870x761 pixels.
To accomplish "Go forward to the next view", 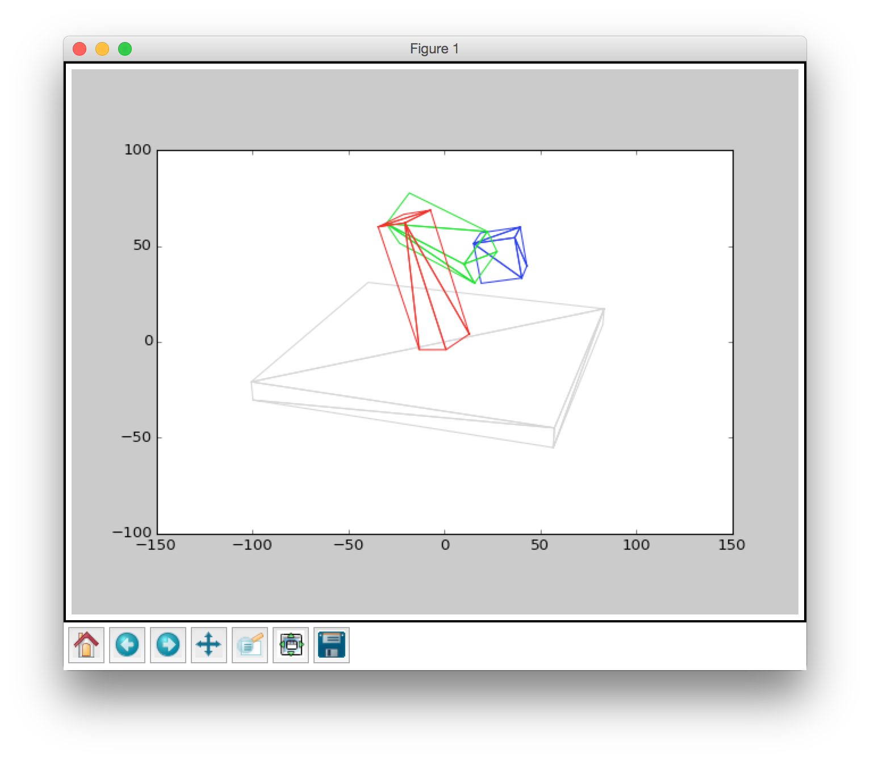I will tap(168, 645).
